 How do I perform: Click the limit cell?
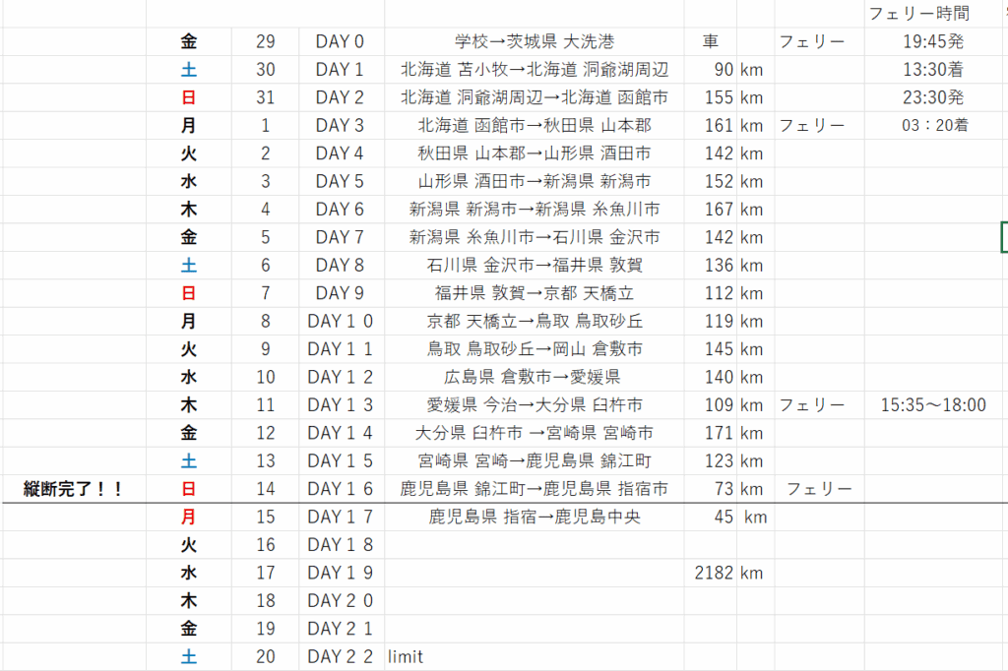tap(406, 656)
